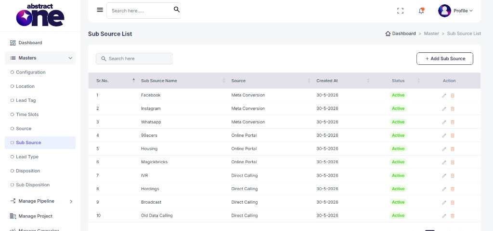Click the Magickbricks name cell
493x231 pixels.
pos(155,162)
